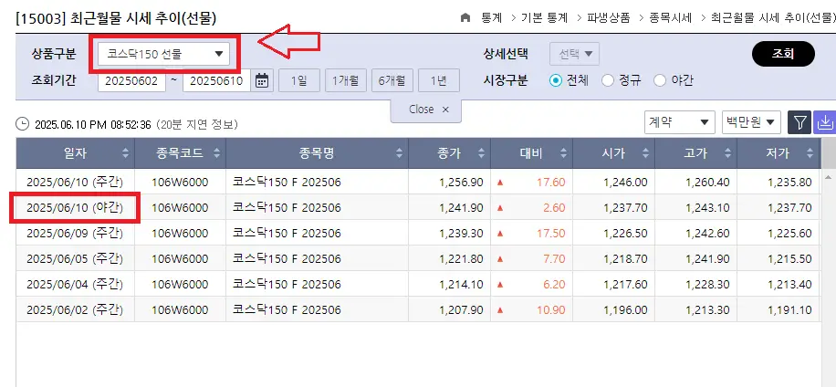This screenshot has width=836, height=387.
Task: Sort by 종가 column arrows
Action: (482, 153)
